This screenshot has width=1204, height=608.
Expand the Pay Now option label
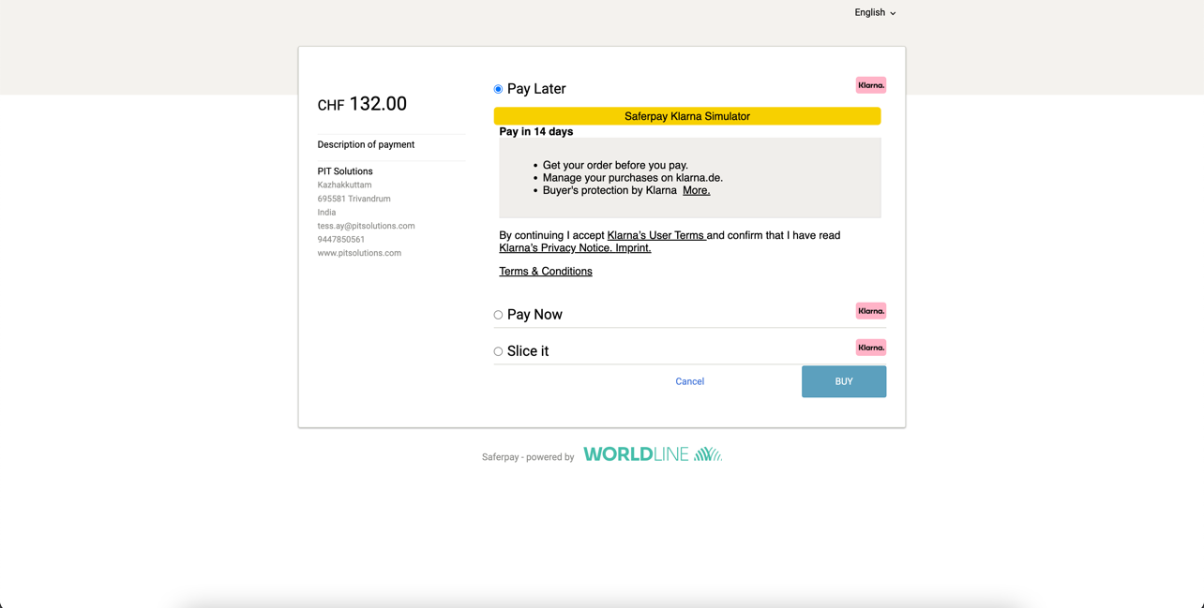pos(534,315)
